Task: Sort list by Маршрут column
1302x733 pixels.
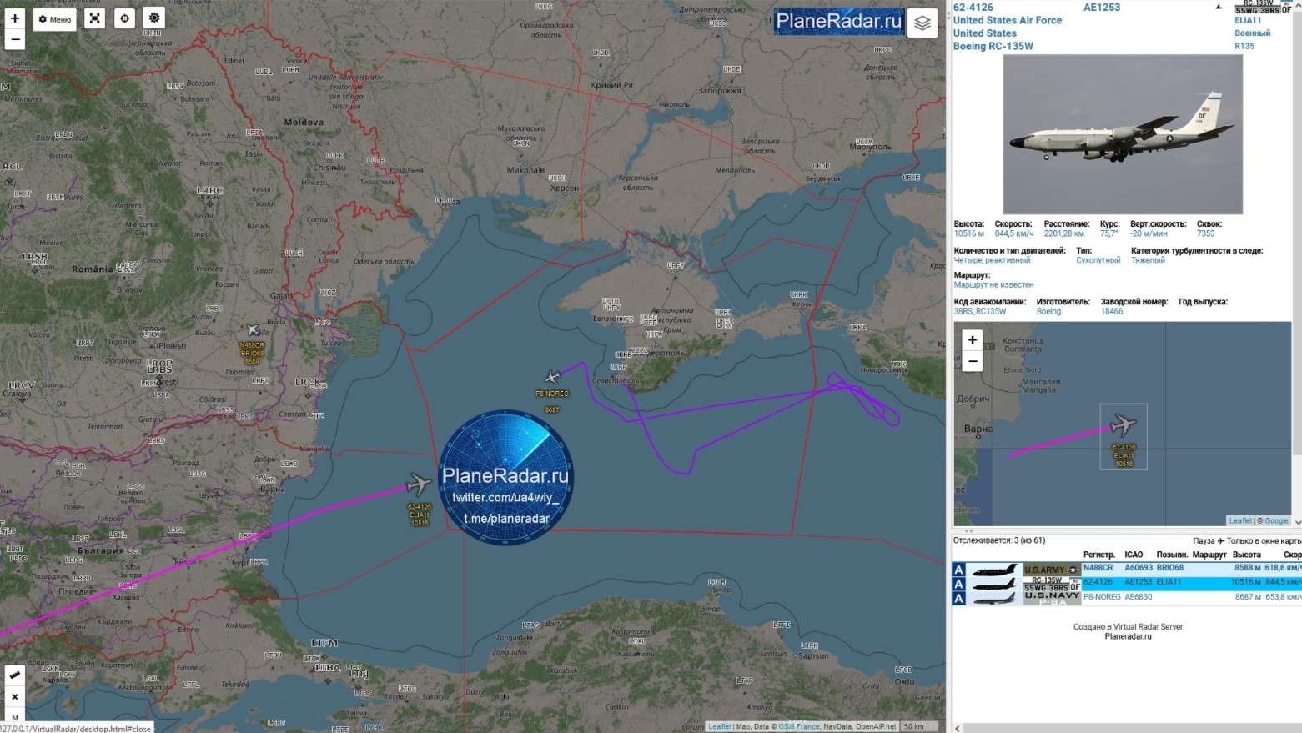Action: point(1209,555)
